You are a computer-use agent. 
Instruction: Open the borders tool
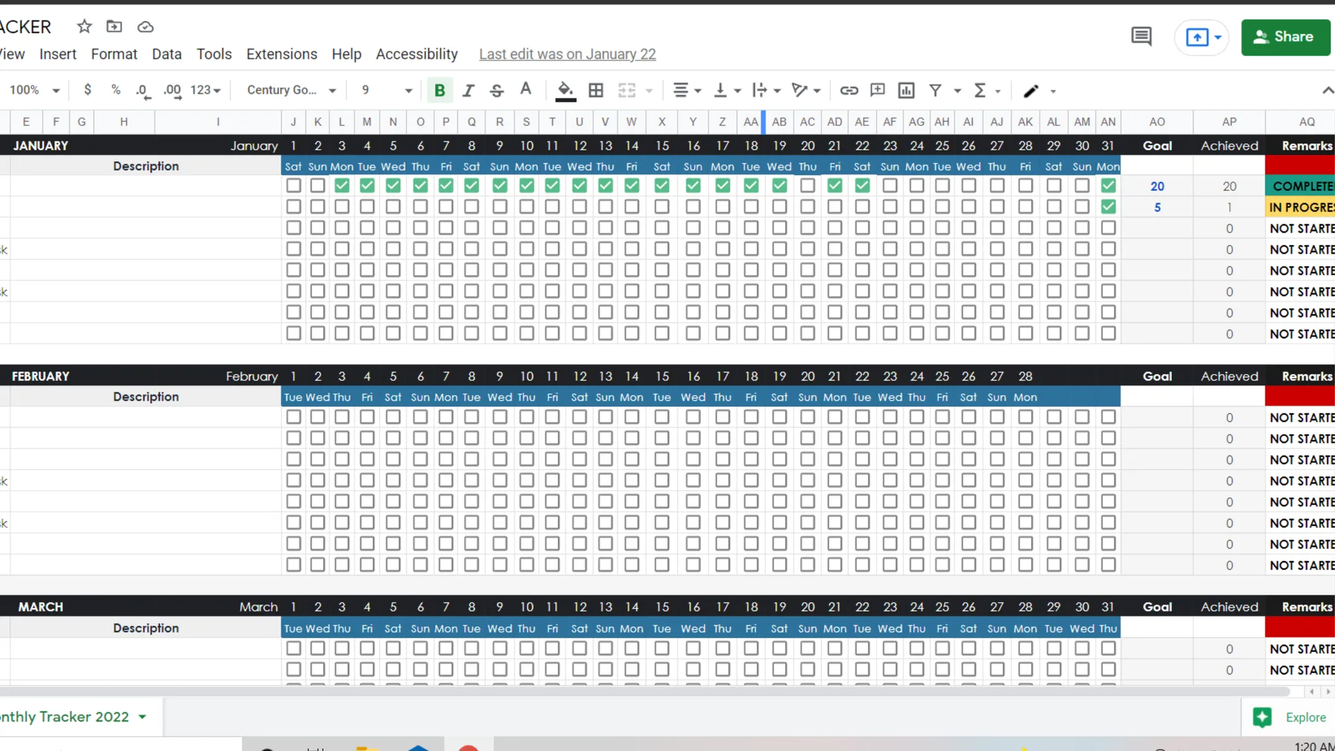596,91
